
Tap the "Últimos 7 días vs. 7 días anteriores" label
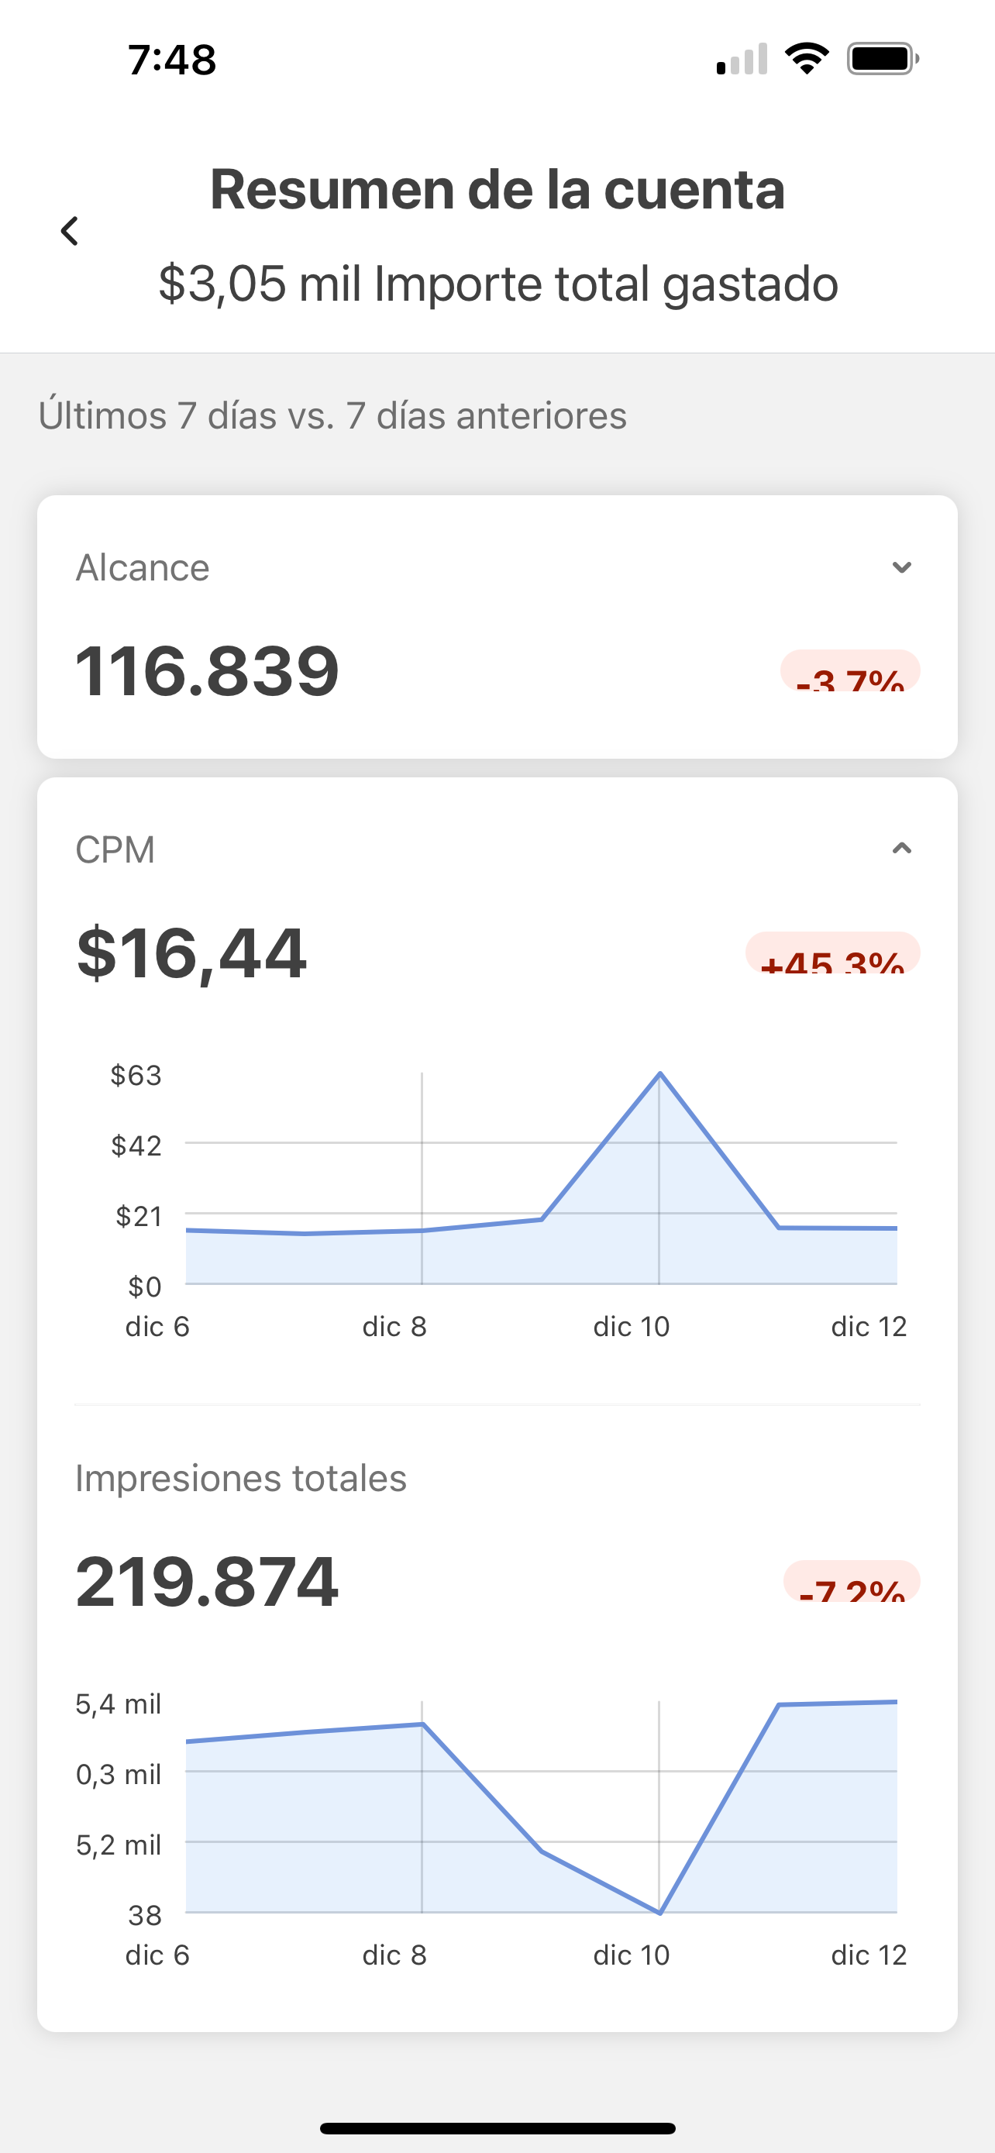[332, 415]
